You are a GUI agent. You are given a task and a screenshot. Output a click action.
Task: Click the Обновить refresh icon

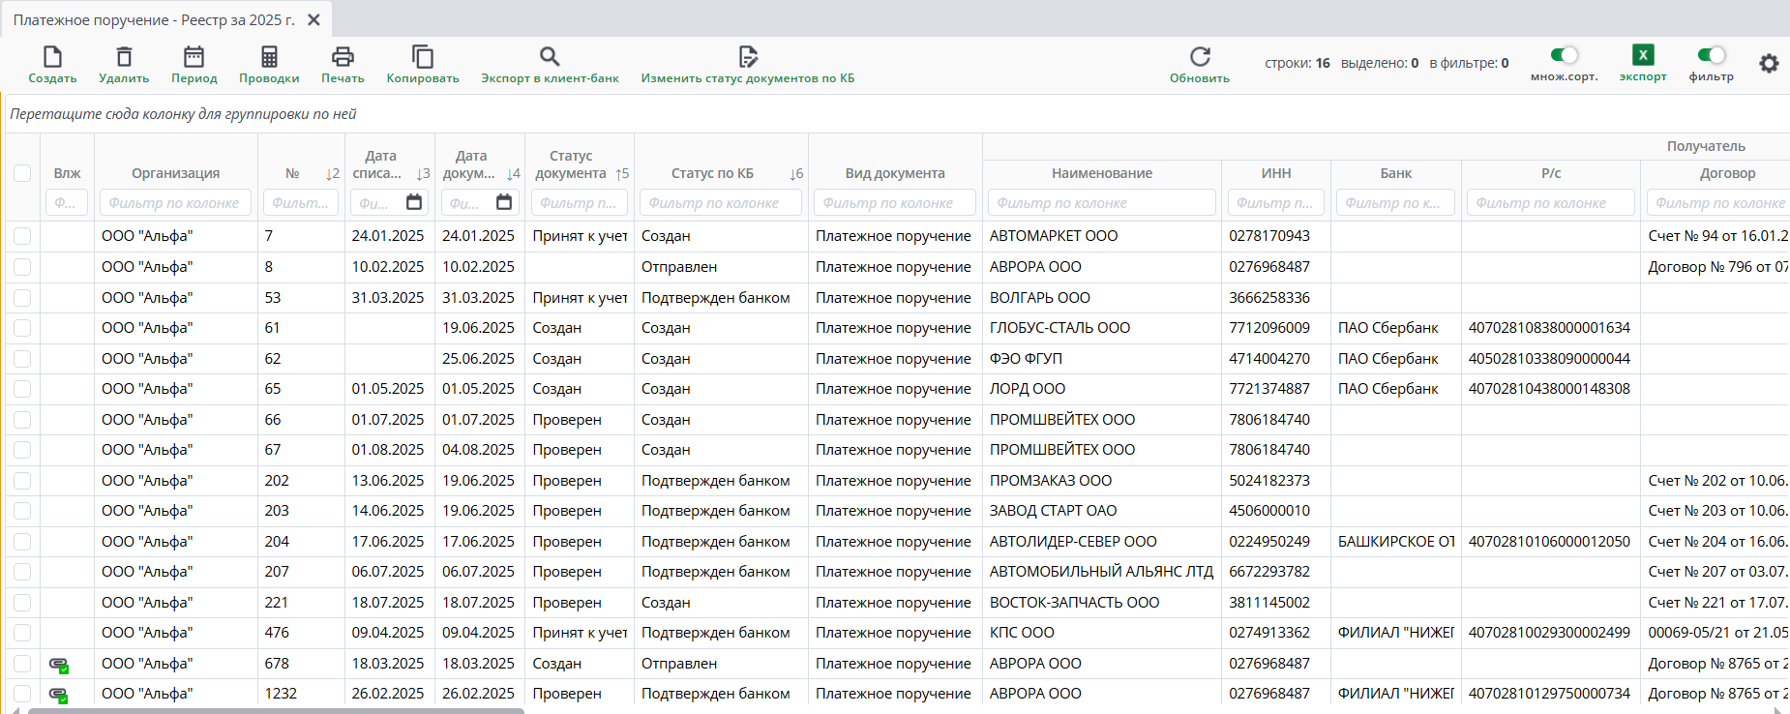tap(1200, 57)
